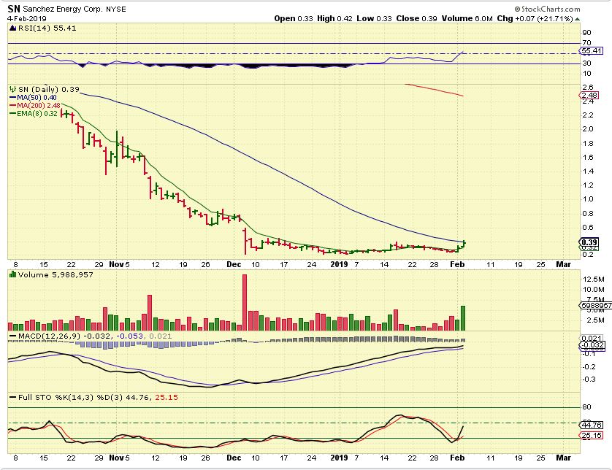This screenshot has width=612, height=470.
Task: Click the MA(200) 2.48 legend entry
Action: coord(38,105)
